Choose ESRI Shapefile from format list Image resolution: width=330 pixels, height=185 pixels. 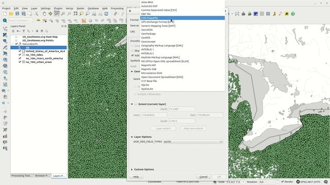(183, 18)
